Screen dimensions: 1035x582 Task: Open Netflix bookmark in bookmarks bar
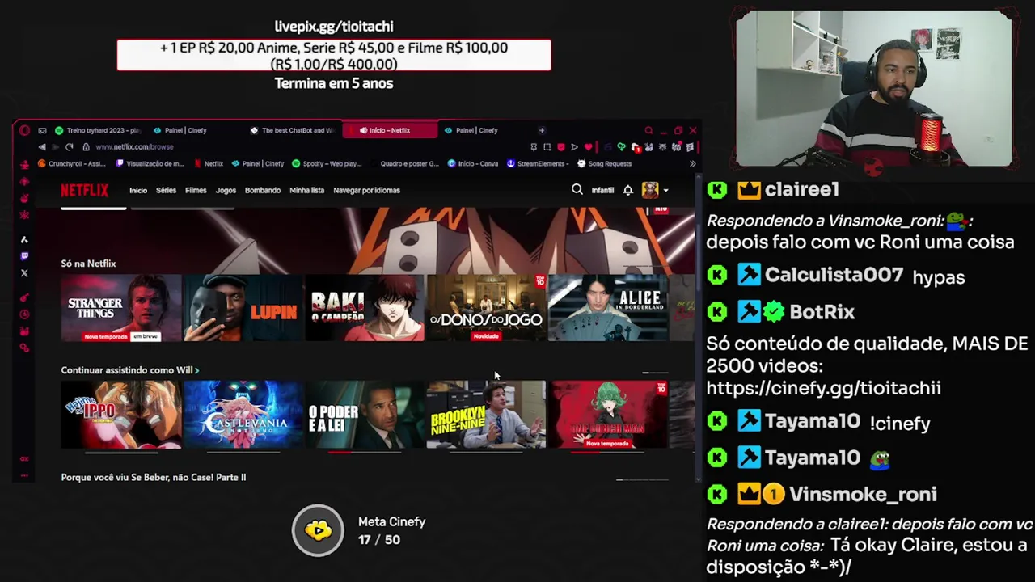[209, 163]
